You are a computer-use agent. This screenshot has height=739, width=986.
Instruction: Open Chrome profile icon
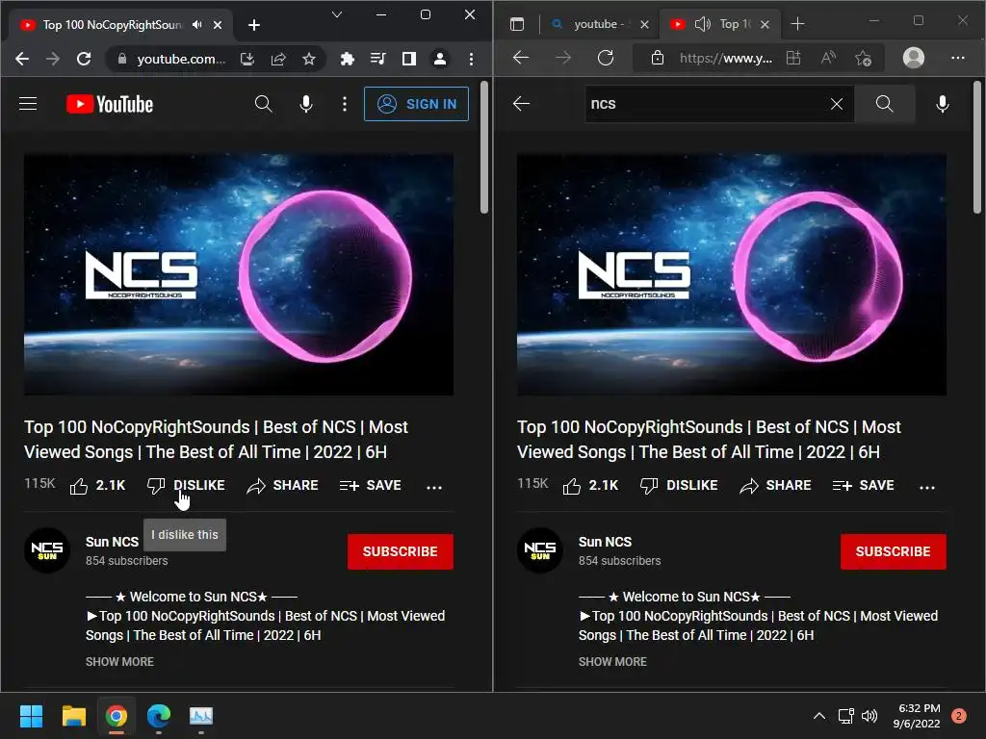click(x=439, y=59)
